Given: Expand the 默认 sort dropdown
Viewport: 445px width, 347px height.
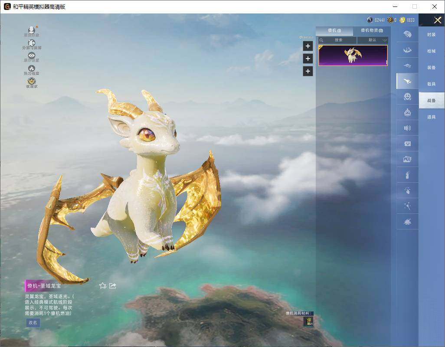Looking at the screenshot, I should click(373, 40).
